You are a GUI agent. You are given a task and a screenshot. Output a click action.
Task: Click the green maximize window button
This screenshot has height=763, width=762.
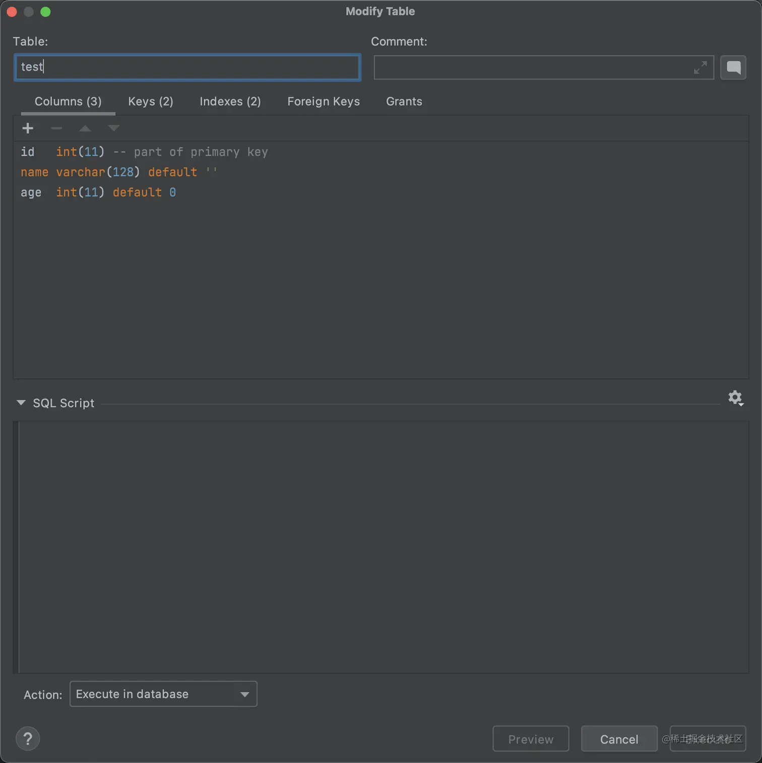(45, 12)
